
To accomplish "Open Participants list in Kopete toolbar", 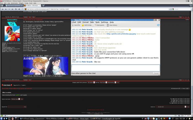I will click(x=99, y=25).
